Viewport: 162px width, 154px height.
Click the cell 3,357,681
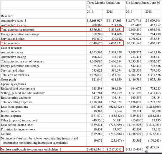[x=115, y=30]
